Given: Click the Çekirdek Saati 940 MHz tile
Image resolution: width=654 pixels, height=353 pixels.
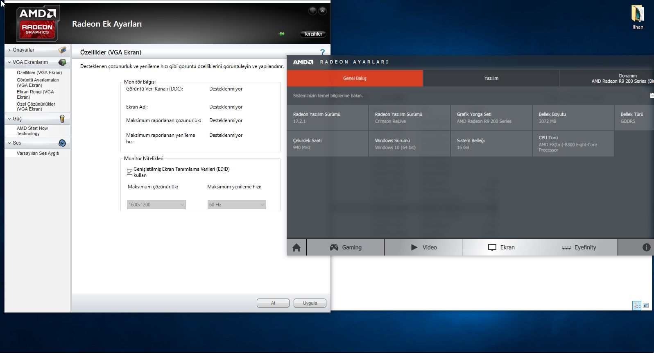Looking at the screenshot, I should tap(328, 144).
